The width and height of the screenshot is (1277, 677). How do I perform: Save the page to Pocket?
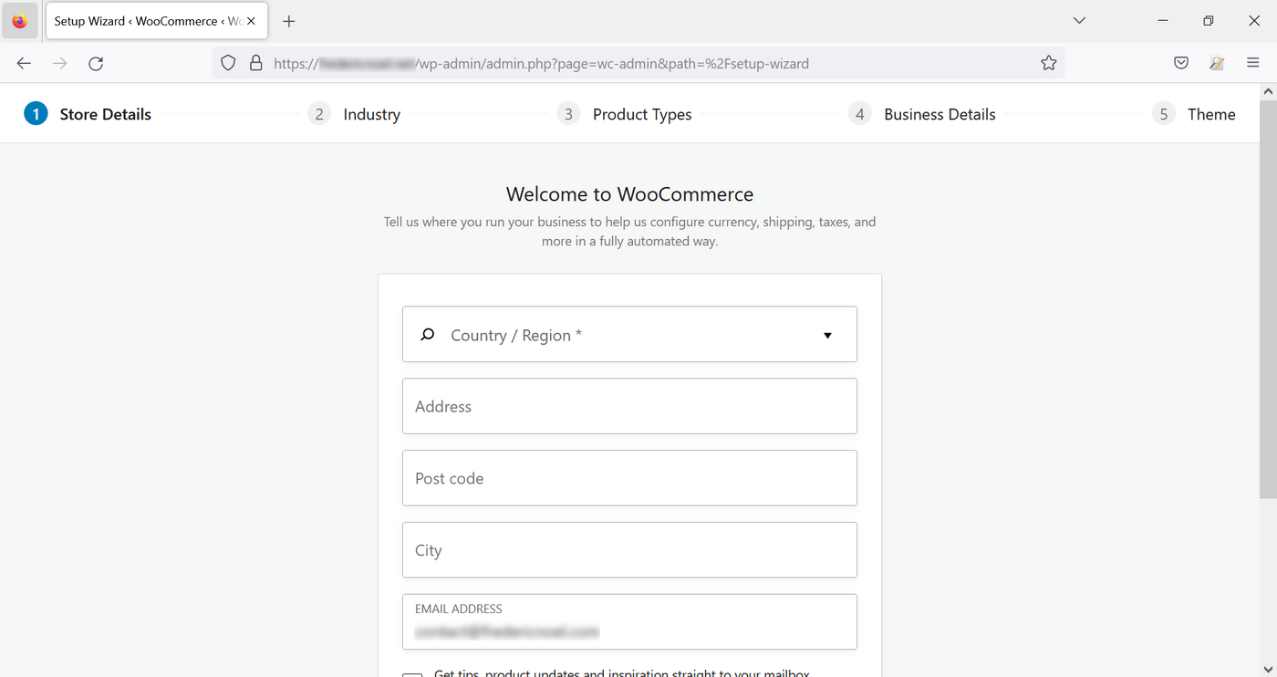click(x=1180, y=63)
